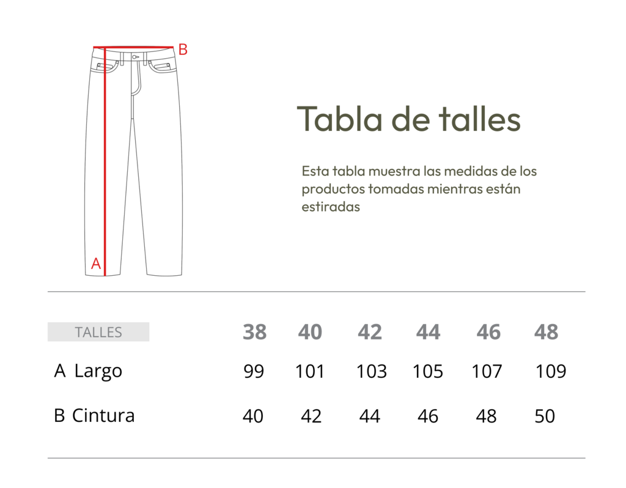Click size 48 column header
This screenshot has width=626, height=488.
tap(546, 332)
